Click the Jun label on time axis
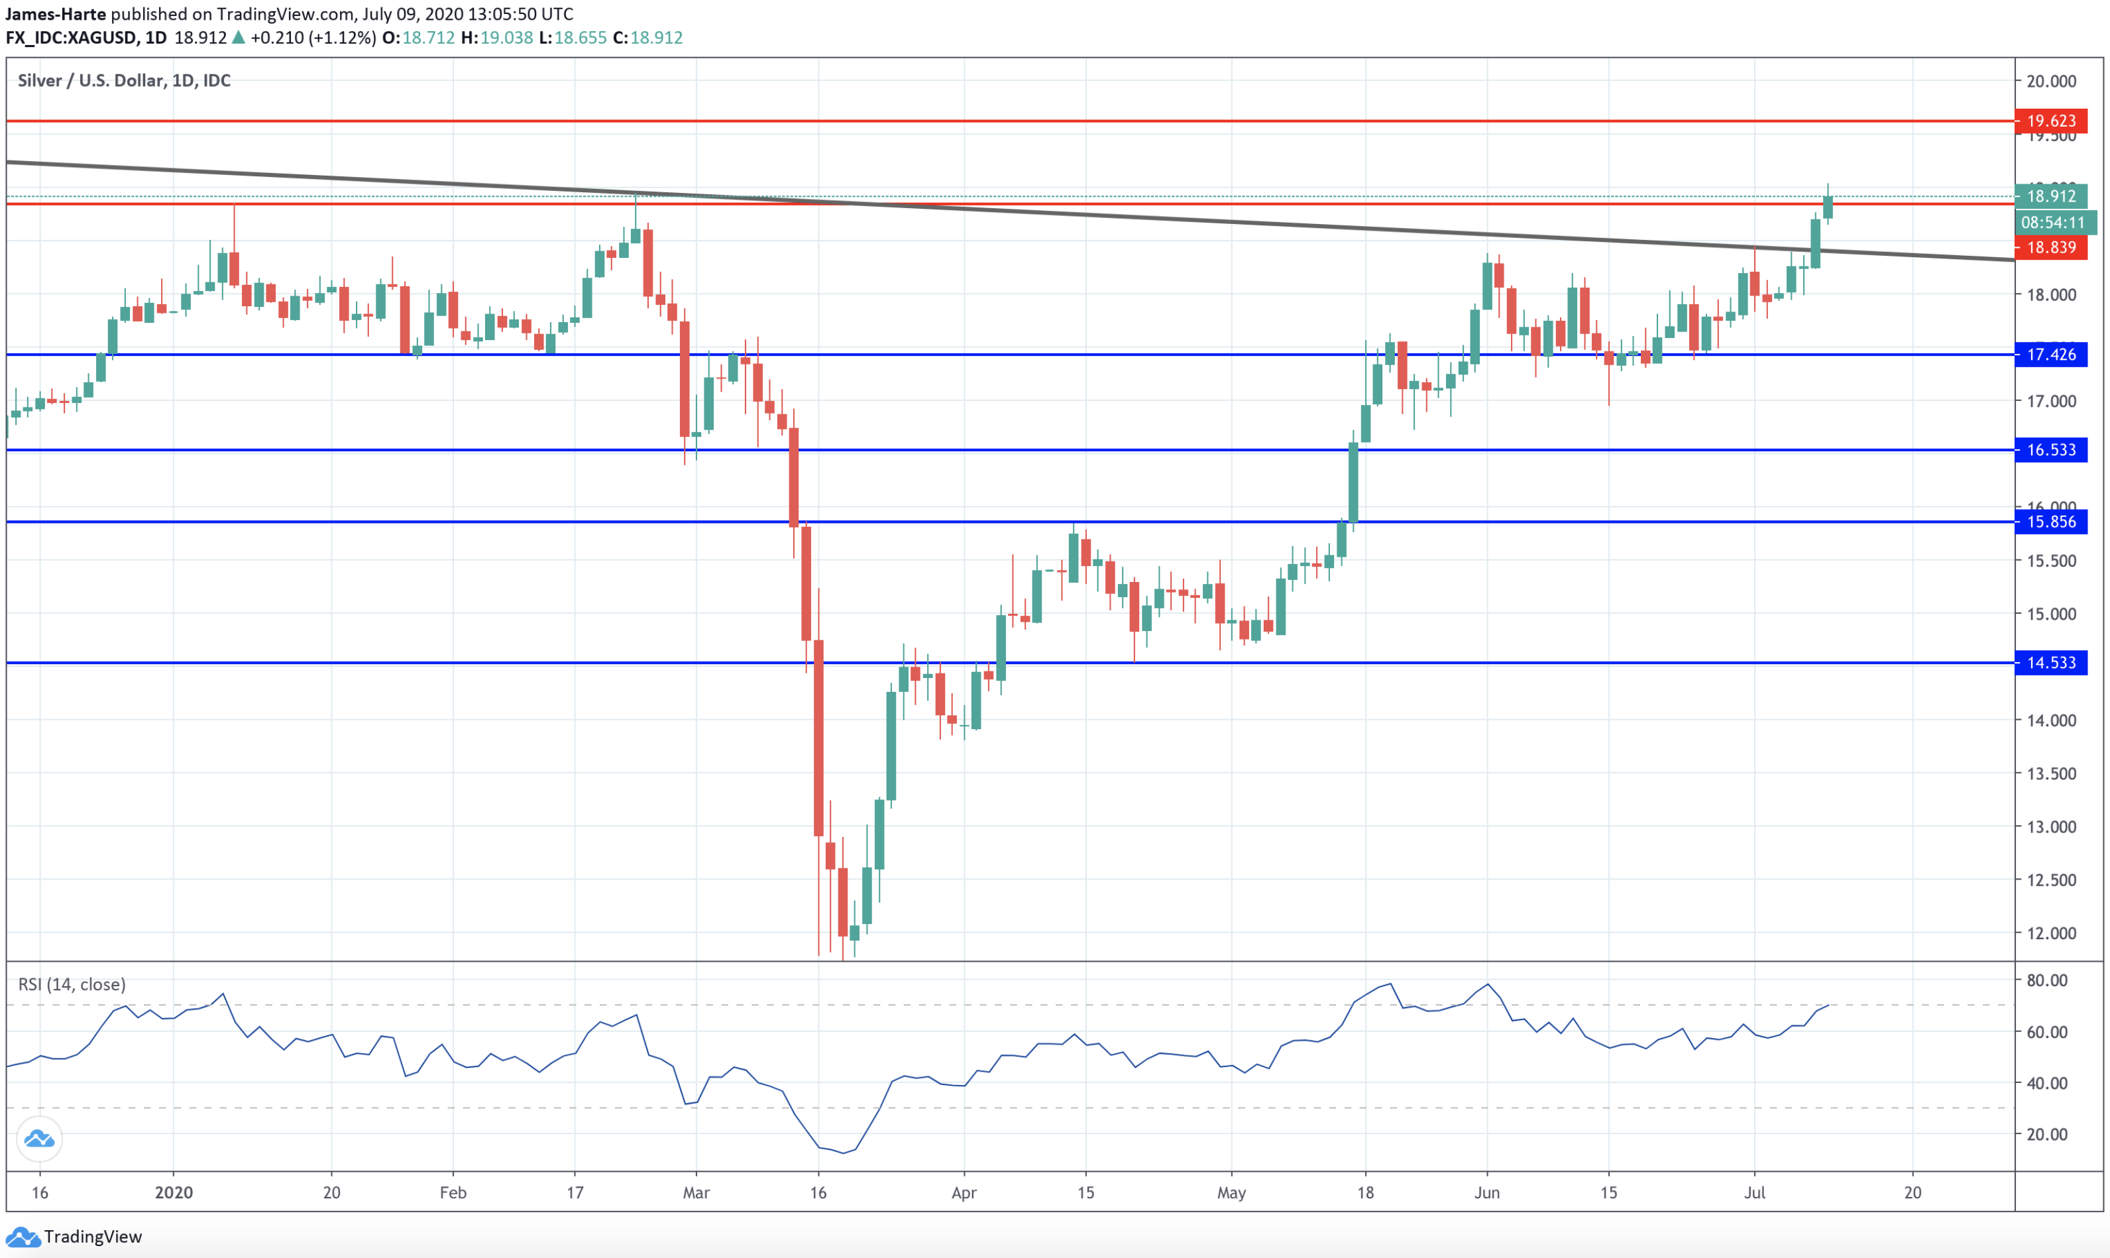Viewport: 2110px width, 1258px height. click(x=1486, y=1193)
